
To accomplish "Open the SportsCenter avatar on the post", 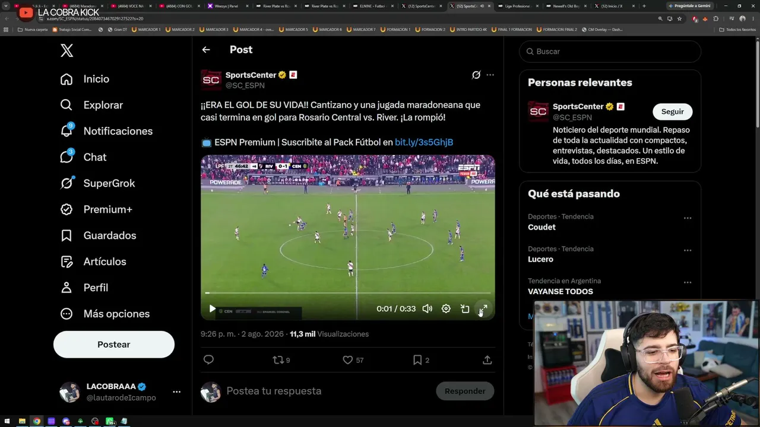I will pos(211,79).
